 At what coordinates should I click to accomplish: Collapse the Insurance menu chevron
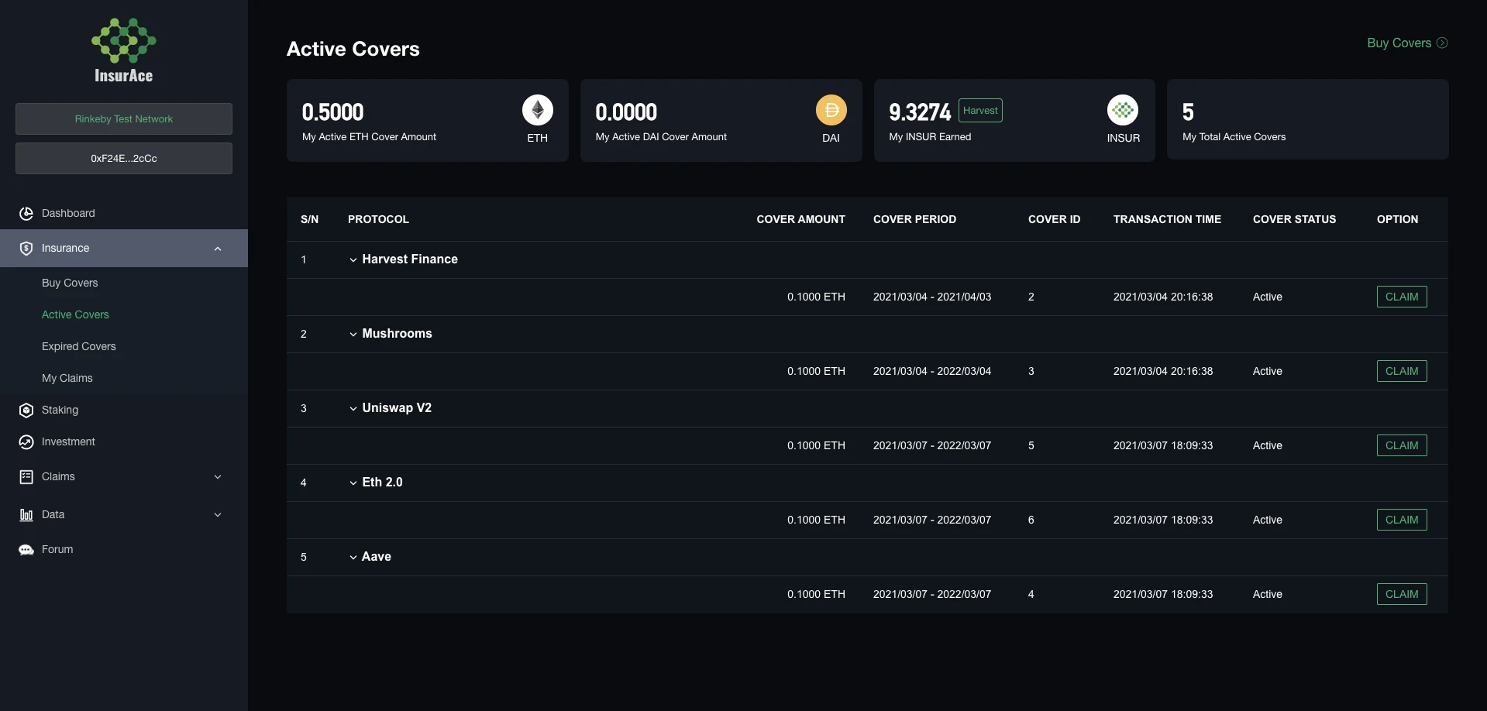(x=218, y=249)
